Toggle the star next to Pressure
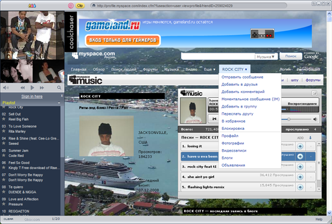This screenshot has width=332, height=224. point(4,204)
